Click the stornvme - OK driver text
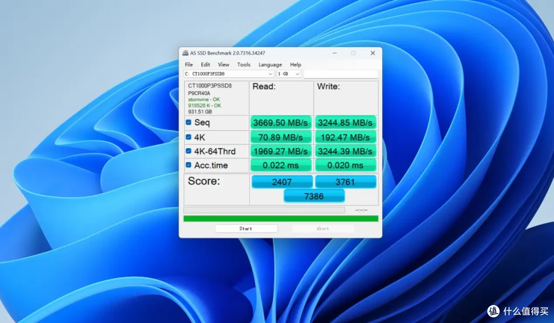Viewport: 554px width, 323px height. tap(204, 99)
